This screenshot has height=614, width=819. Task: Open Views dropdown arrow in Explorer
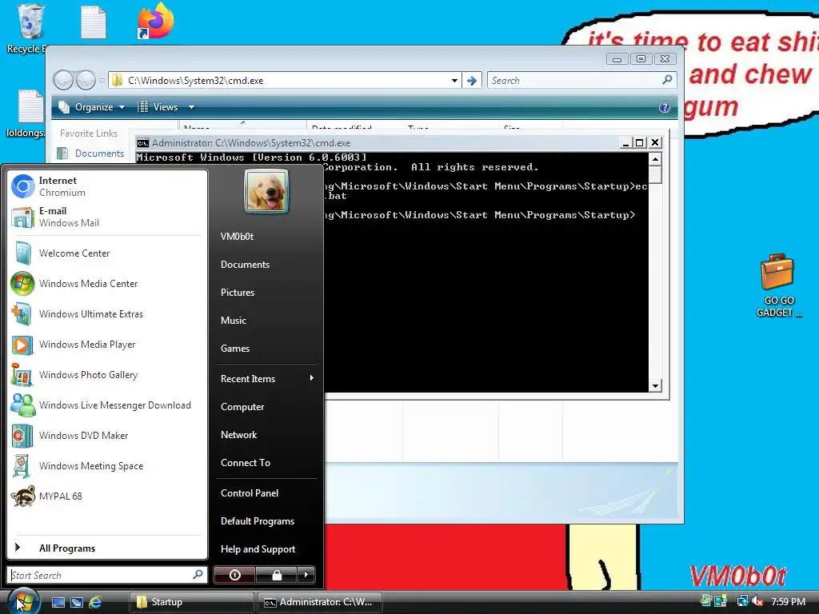191,107
